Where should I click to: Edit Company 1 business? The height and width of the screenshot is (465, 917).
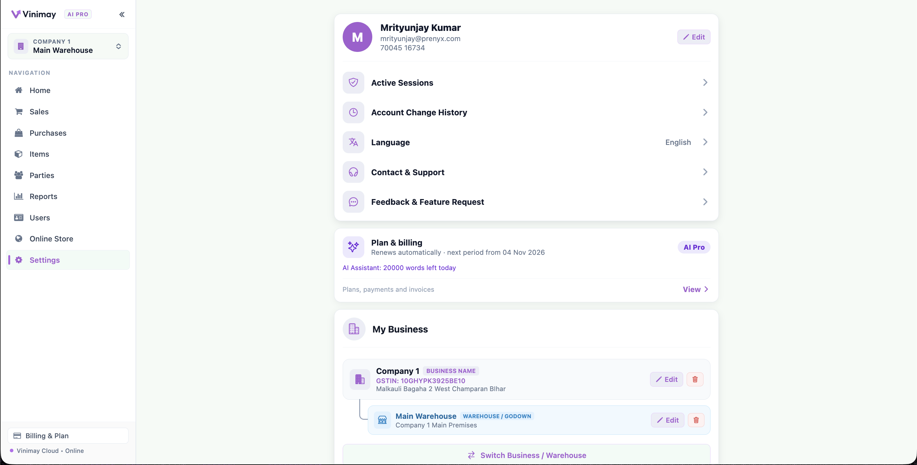coord(666,379)
